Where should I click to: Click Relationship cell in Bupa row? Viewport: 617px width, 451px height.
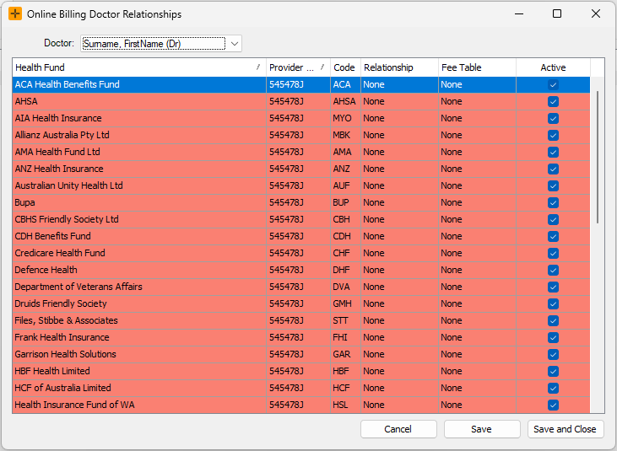pyautogui.click(x=399, y=202)
